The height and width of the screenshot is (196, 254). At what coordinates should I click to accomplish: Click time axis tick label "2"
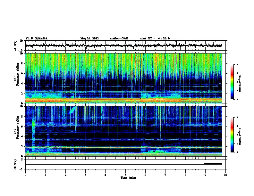[65, 175]
